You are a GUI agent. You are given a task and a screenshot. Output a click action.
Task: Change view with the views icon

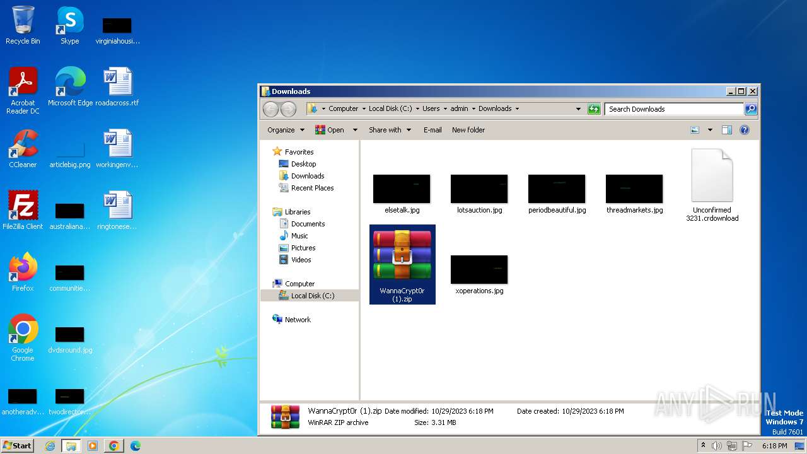[x=695, y=130]
